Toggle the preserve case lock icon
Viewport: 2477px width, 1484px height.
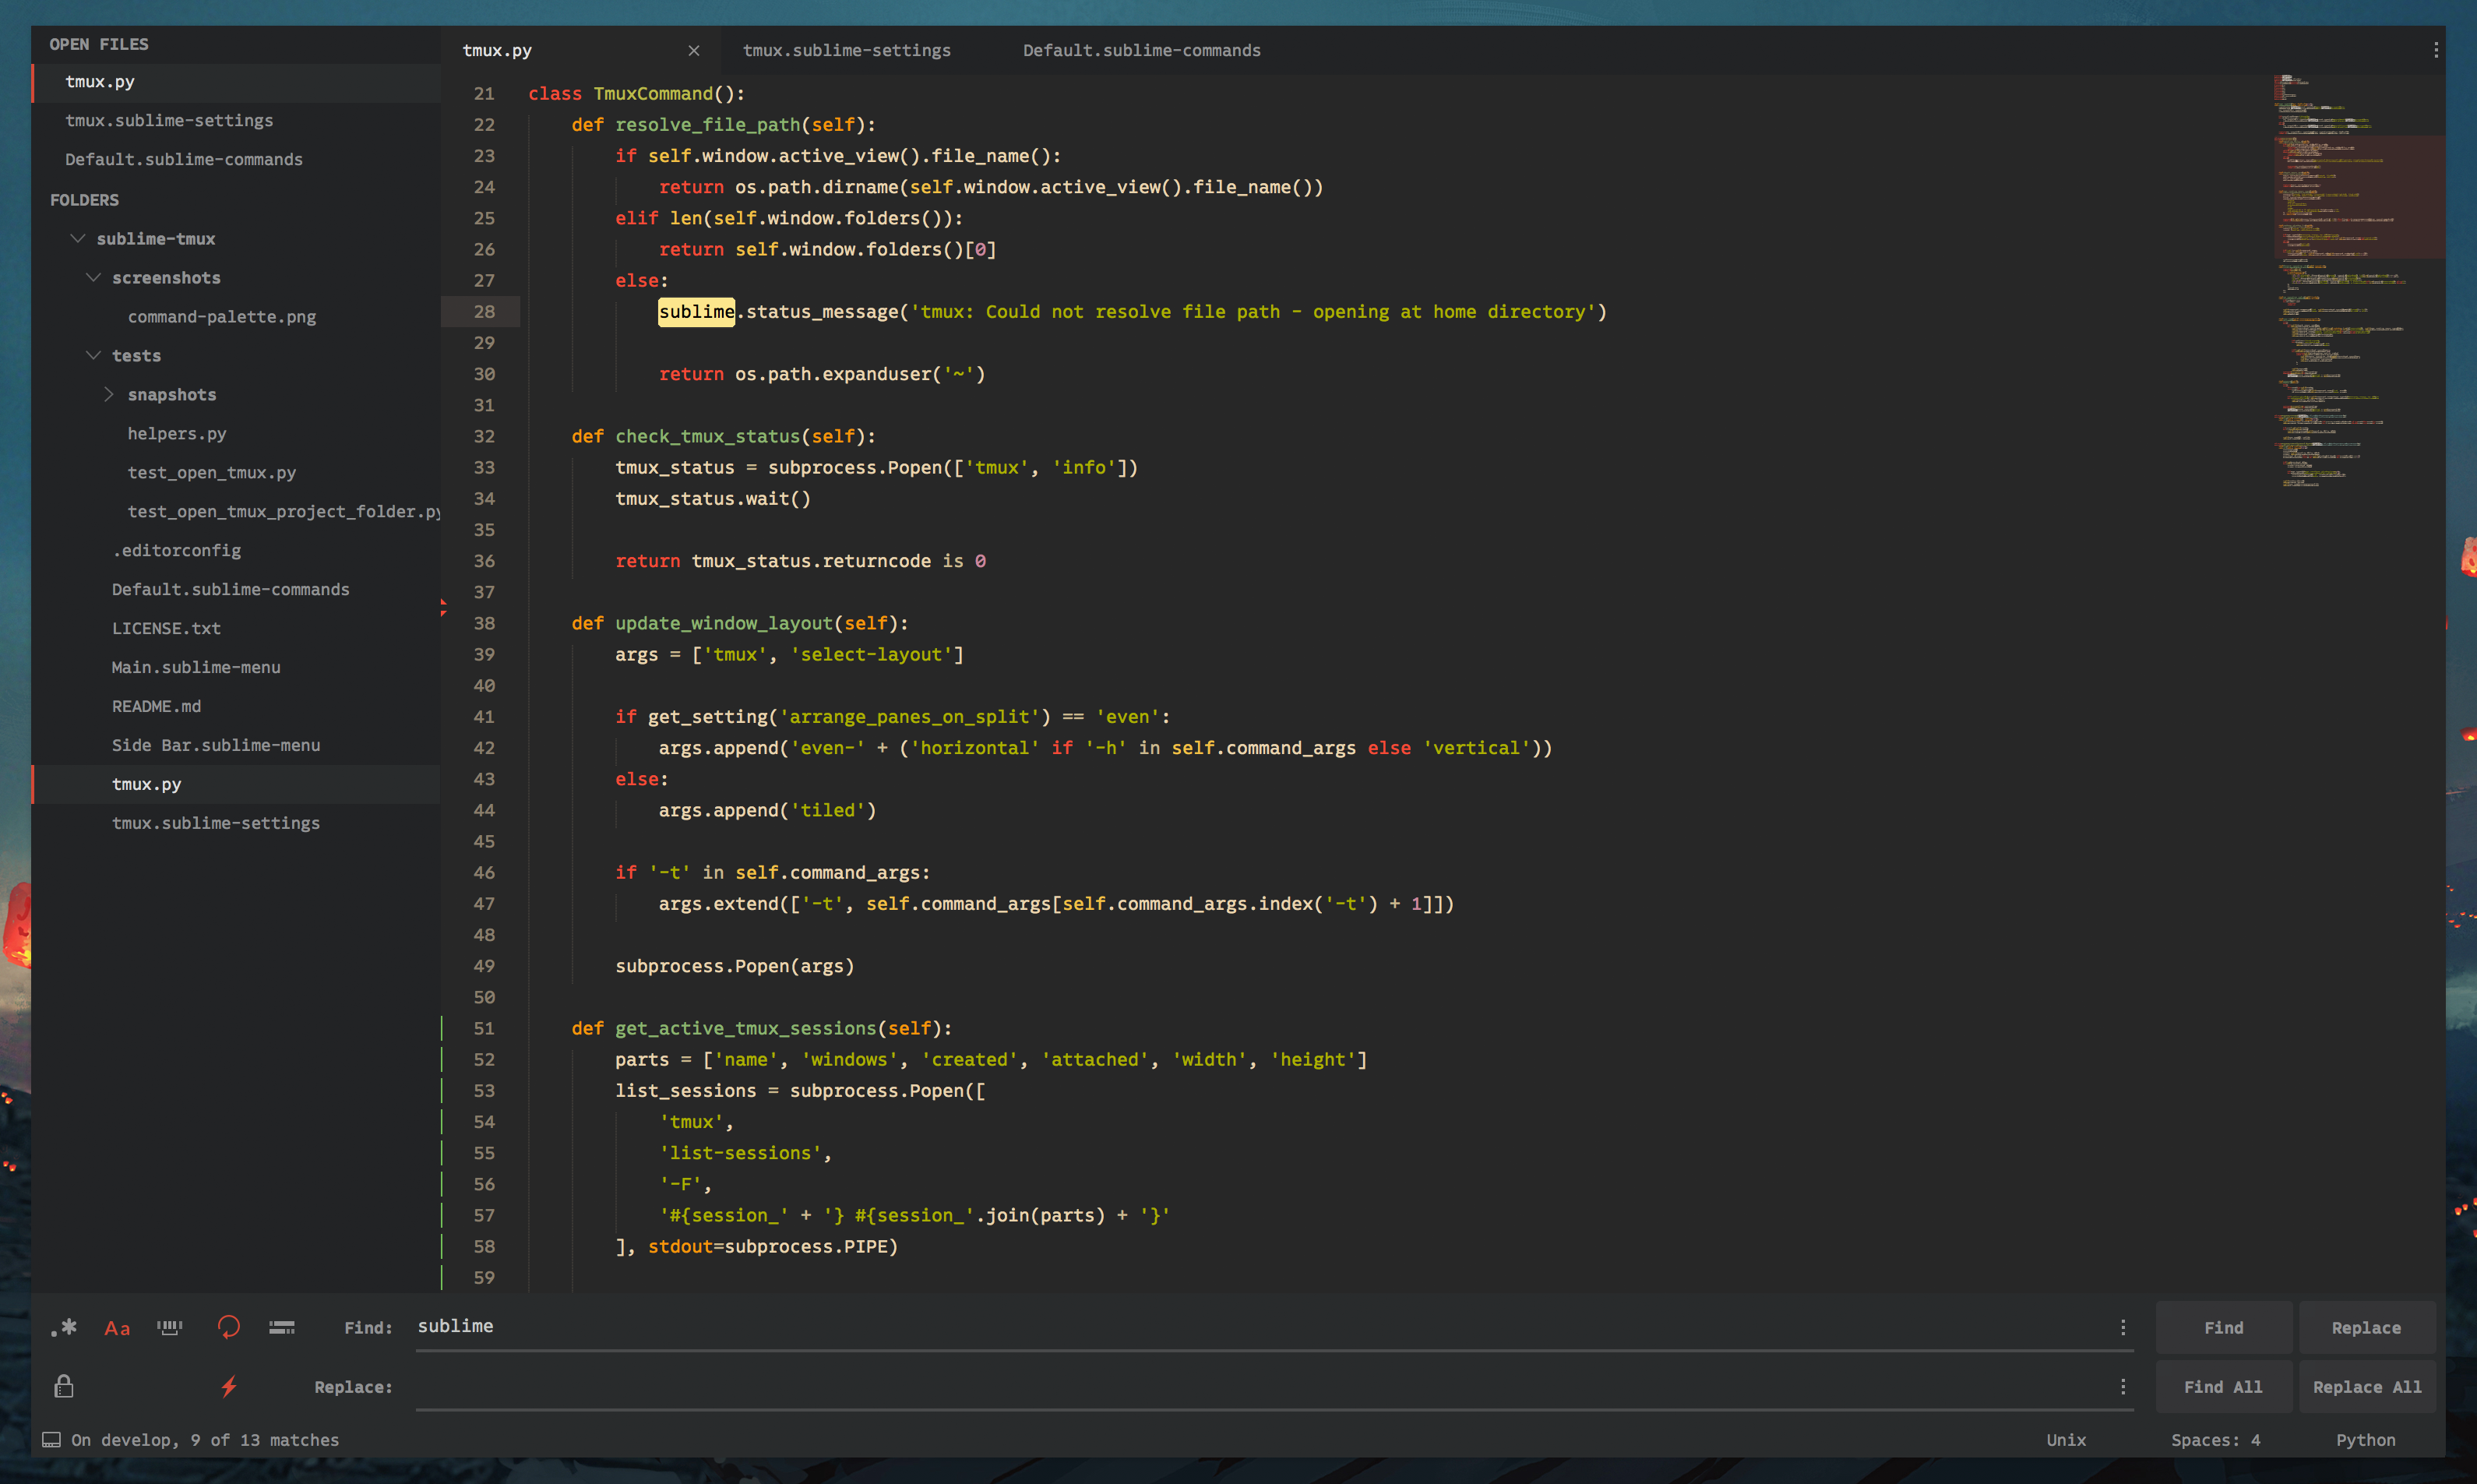(x=64, y=1386)
